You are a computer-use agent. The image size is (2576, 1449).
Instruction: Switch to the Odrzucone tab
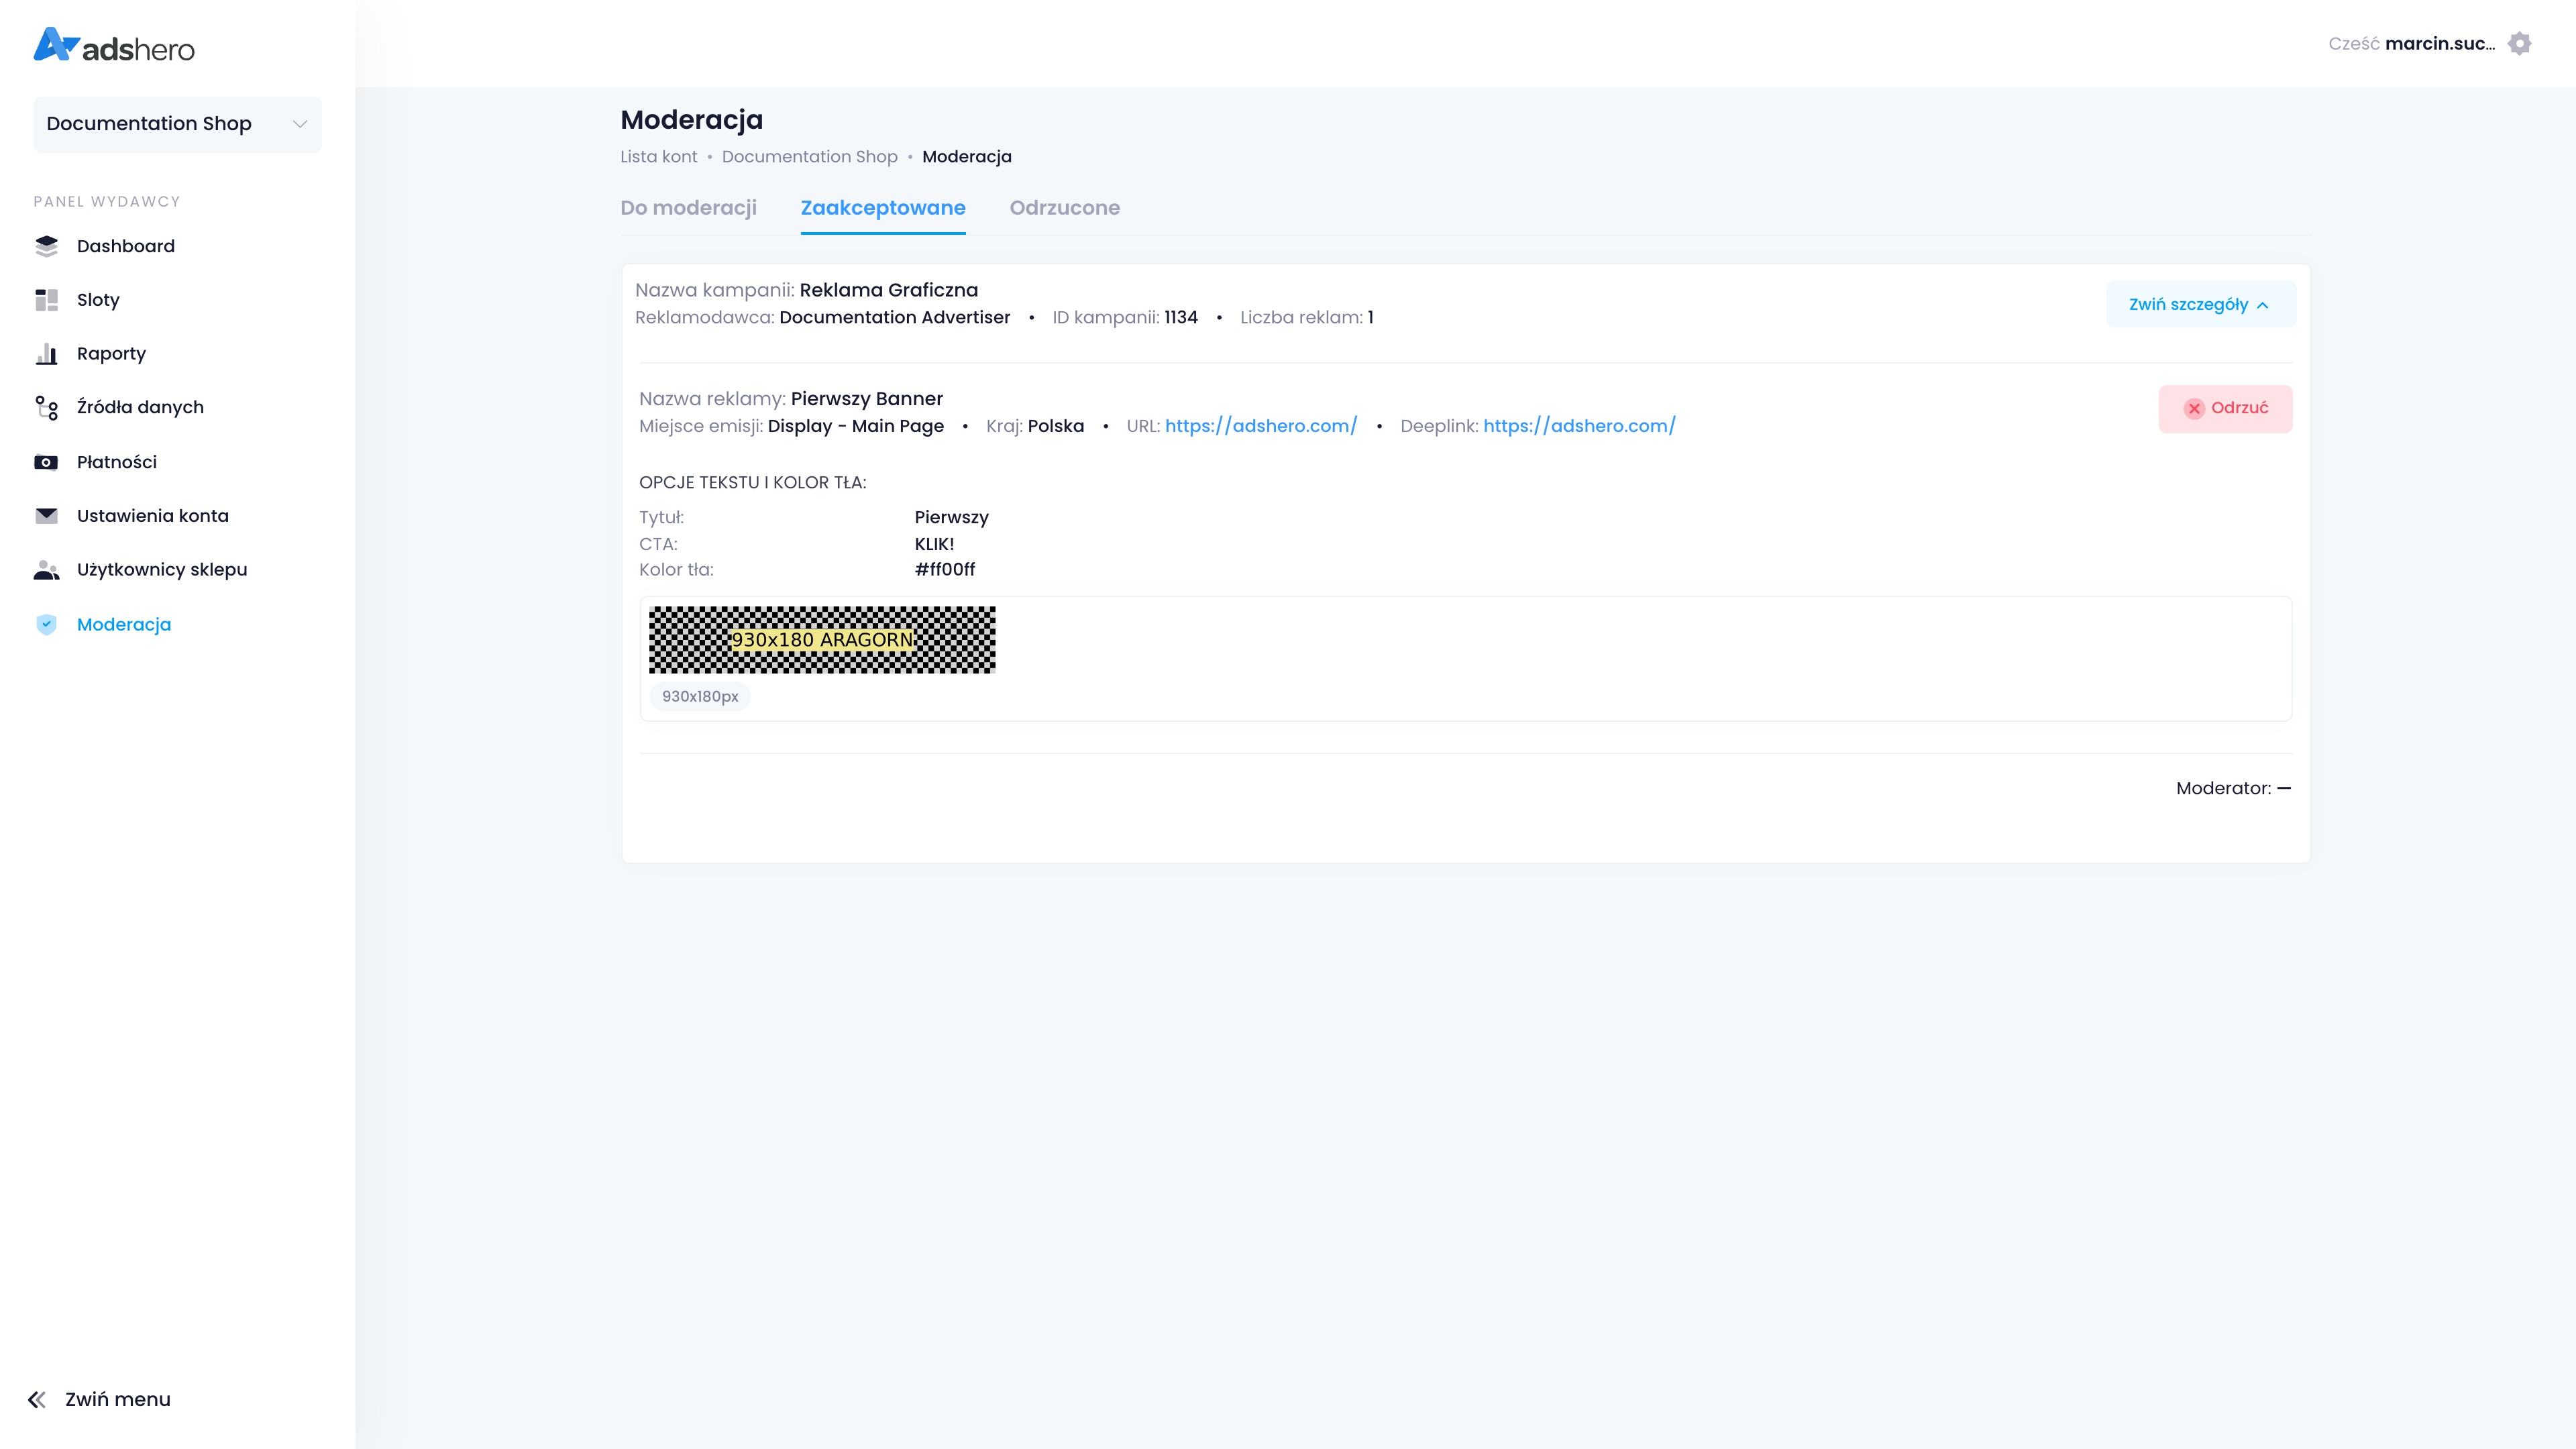coord(1064,208)
